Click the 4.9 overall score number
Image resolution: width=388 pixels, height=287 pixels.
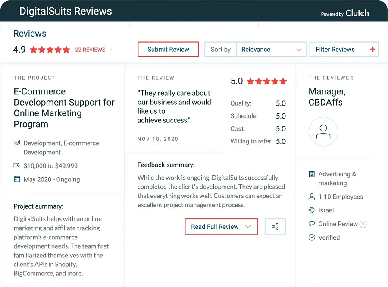pos(19,50)
